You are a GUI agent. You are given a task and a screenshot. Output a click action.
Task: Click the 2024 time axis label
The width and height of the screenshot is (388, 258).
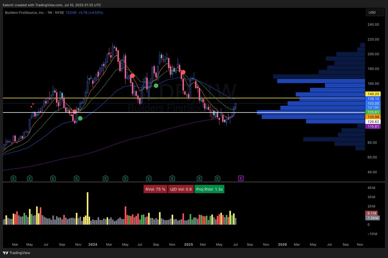point(93,245)
